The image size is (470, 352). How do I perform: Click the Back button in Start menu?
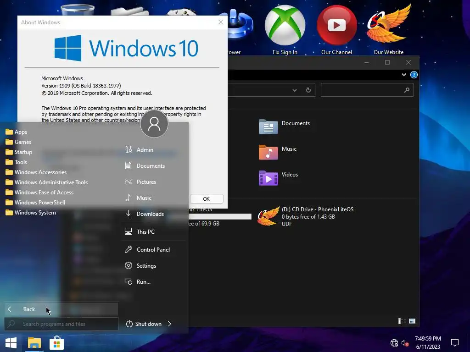pyautogui.click(x=61, y=309)
